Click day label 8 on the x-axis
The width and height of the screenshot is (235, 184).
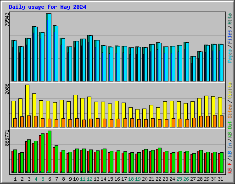63,179
